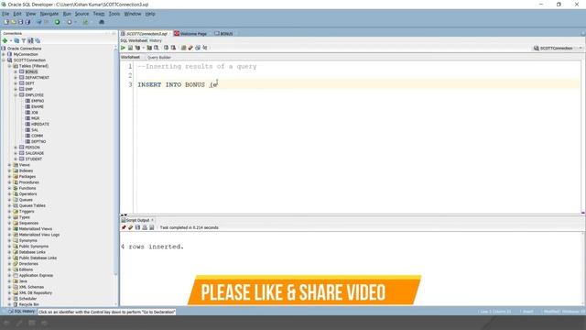Expand the BONUS table node
The image size is (586, 330).
16,71
